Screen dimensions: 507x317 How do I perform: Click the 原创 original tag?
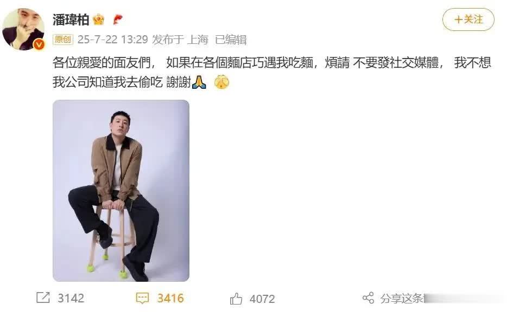(x=63, y=40)
